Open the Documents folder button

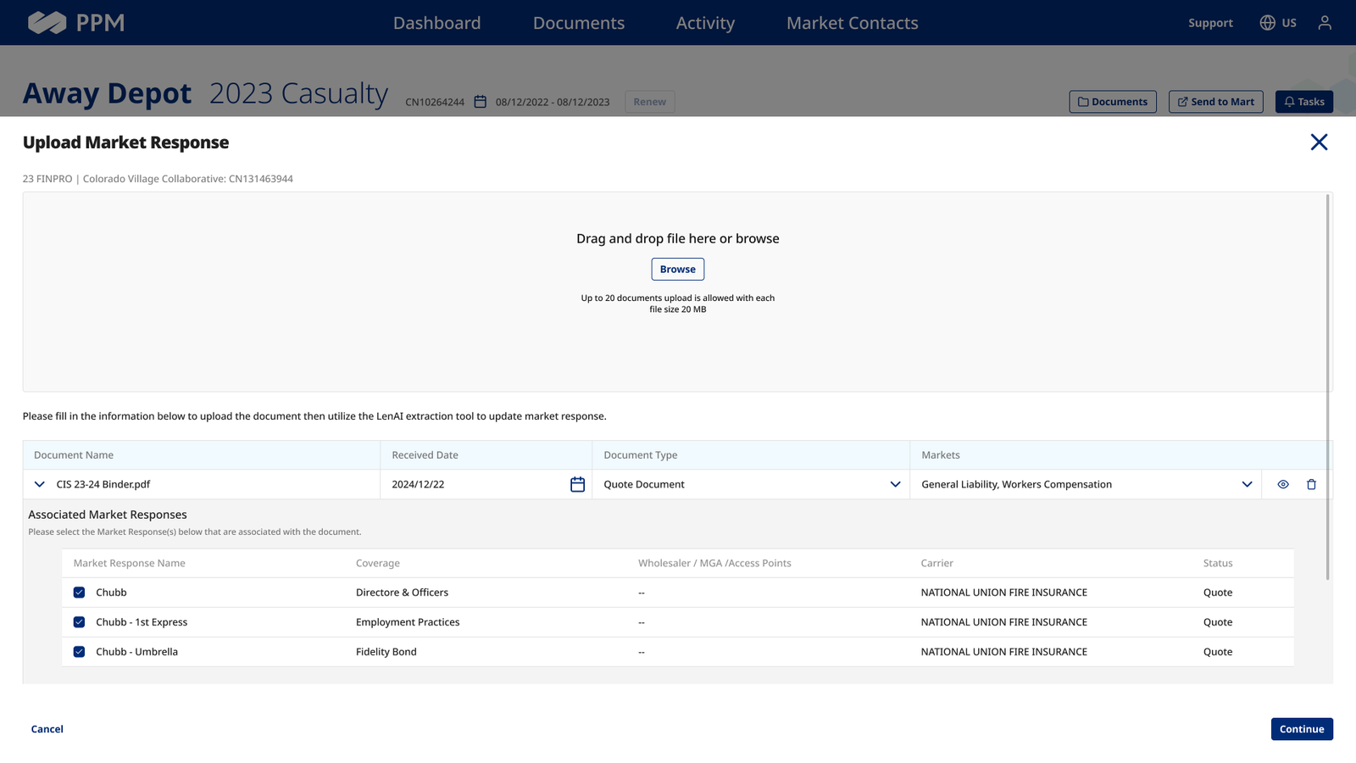1113,102
